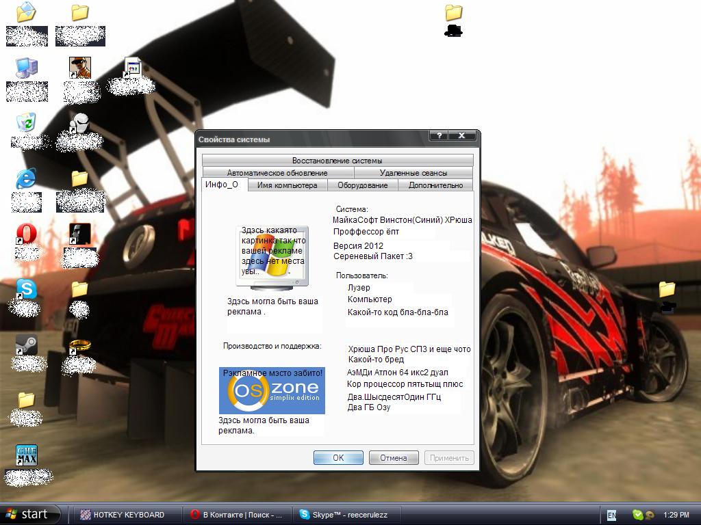Click the Отмена button
Viewport: 701px width, 525px height.
pyautogui.click(x=394, y=457)
